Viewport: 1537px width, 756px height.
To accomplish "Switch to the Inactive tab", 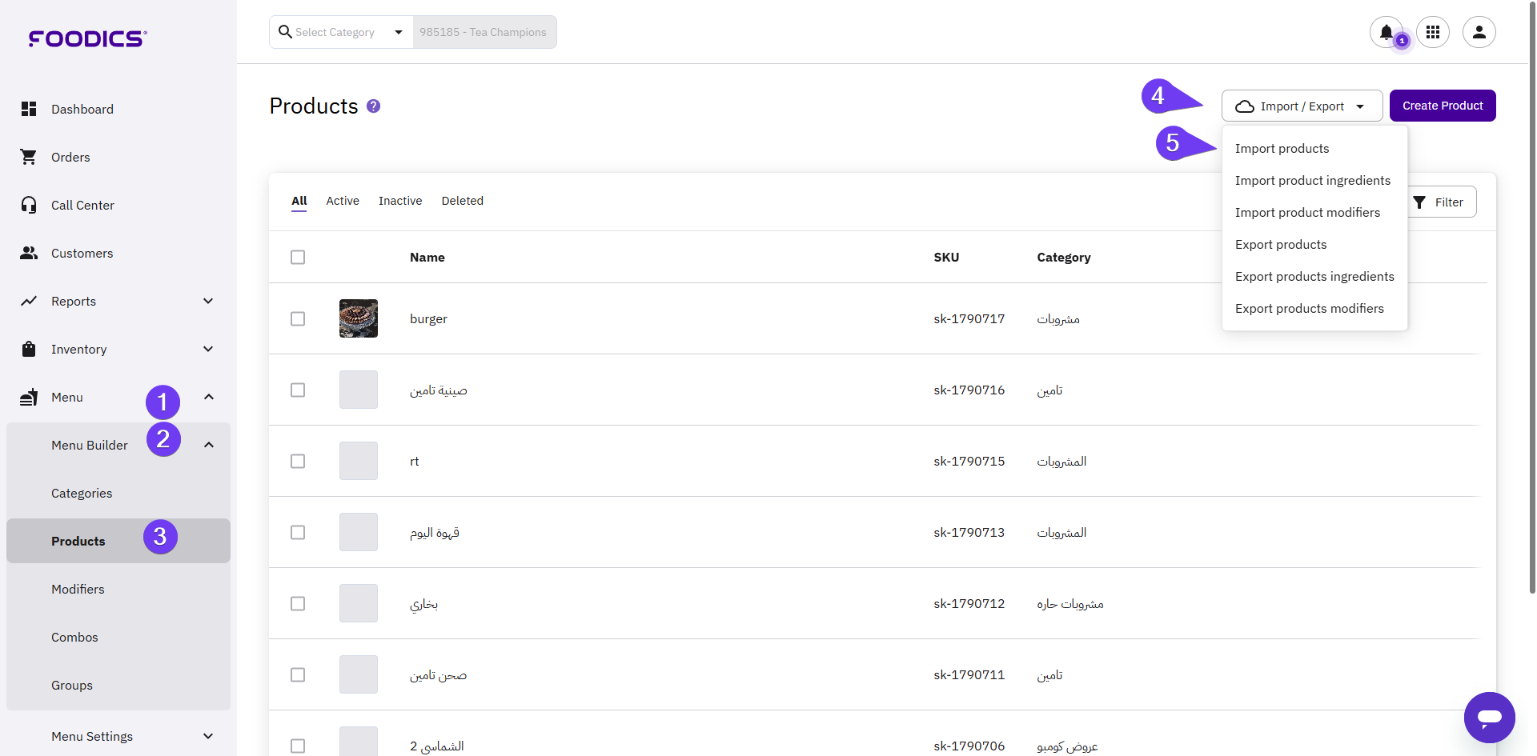I will coord(400,201).
